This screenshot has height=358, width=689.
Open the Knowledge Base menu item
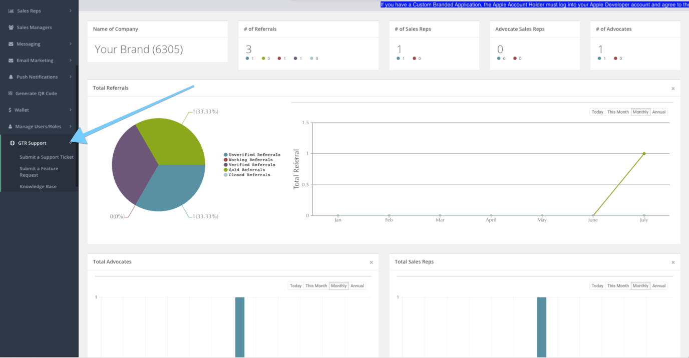38,187
